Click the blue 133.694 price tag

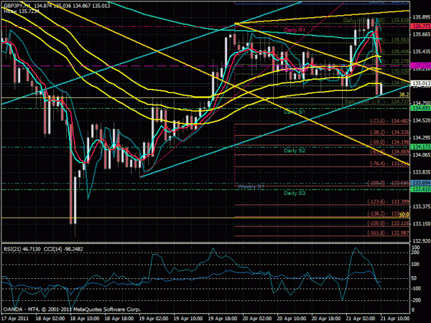coord(420,183)
